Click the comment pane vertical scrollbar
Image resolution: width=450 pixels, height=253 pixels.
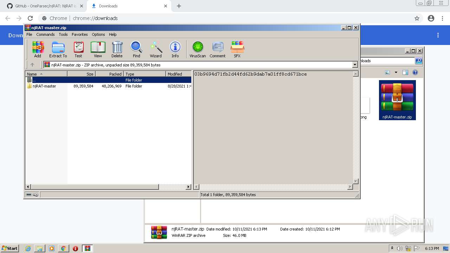(355, 128)
